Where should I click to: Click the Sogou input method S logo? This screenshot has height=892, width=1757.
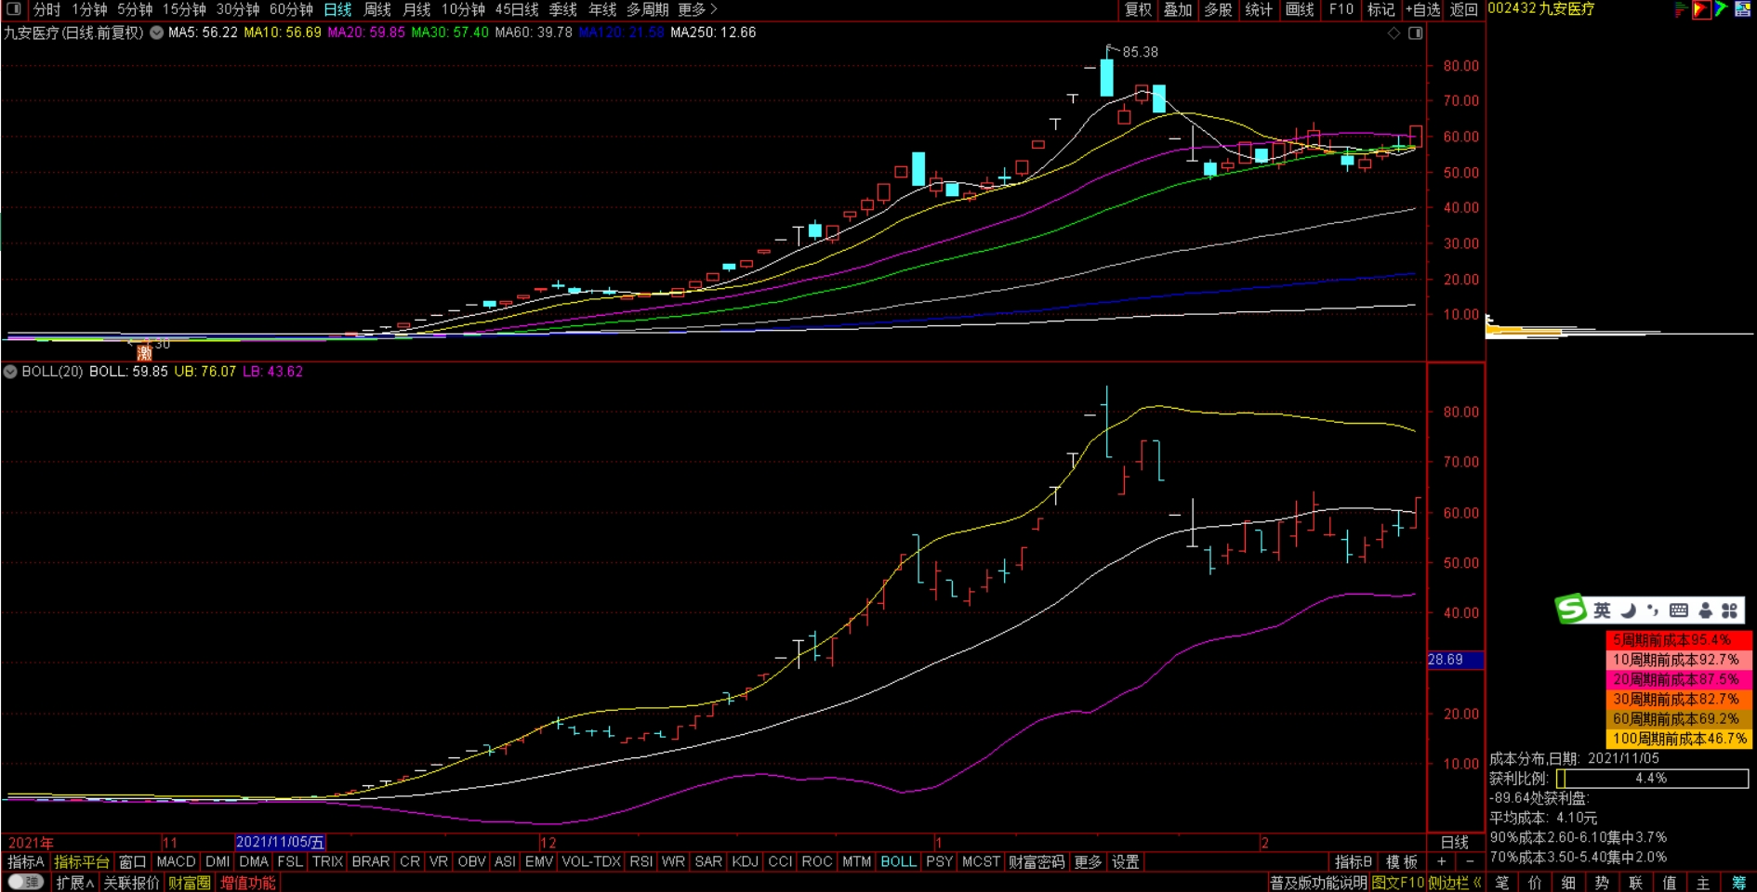pos(1571,610)
